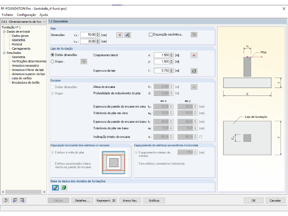
Task: Select Armadura superior da laje in the tree
Action: [x=28, y=74]
